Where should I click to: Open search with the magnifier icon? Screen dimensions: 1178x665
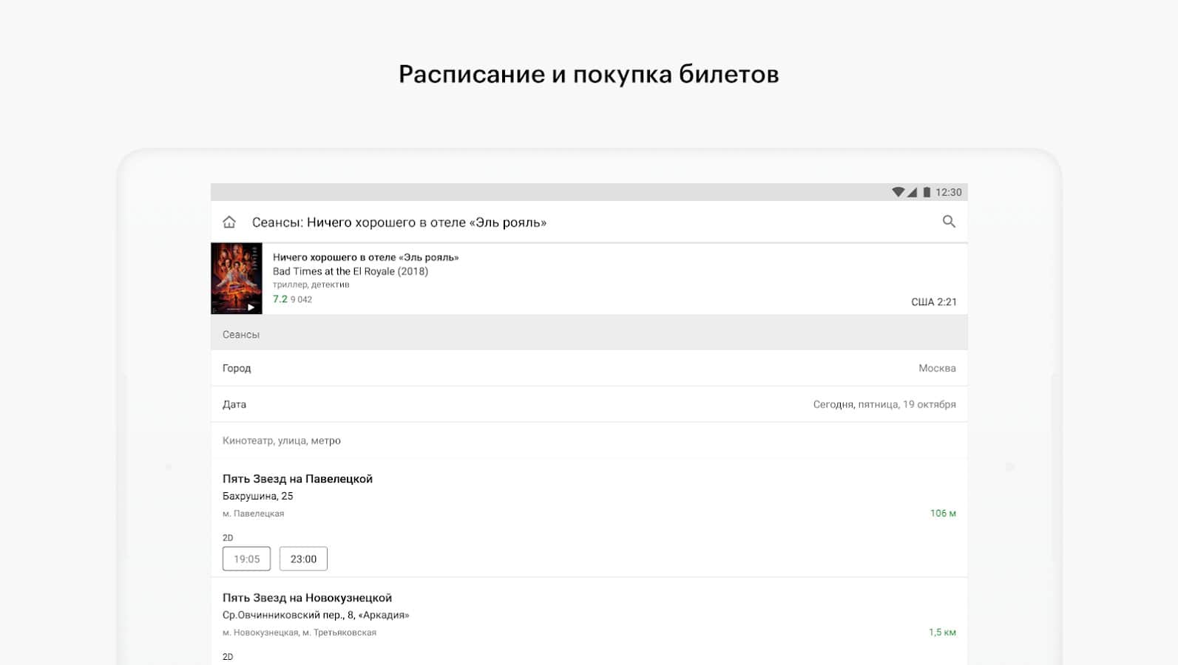click(x=949, y=222)
